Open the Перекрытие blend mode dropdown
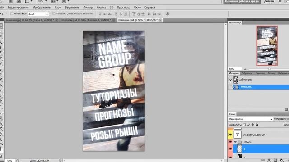Screen dimensions: 289x162 [x=250, y=119]
